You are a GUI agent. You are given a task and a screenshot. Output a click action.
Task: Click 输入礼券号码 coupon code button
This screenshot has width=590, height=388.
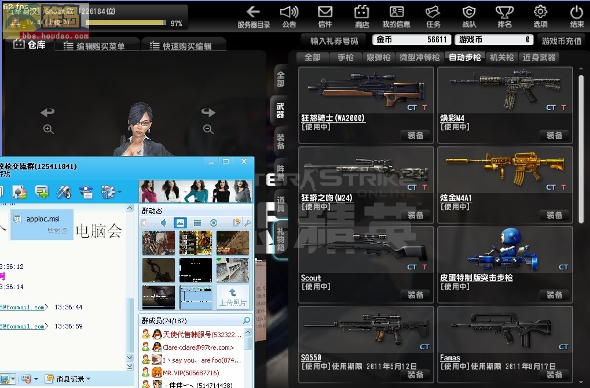[334, 40]
